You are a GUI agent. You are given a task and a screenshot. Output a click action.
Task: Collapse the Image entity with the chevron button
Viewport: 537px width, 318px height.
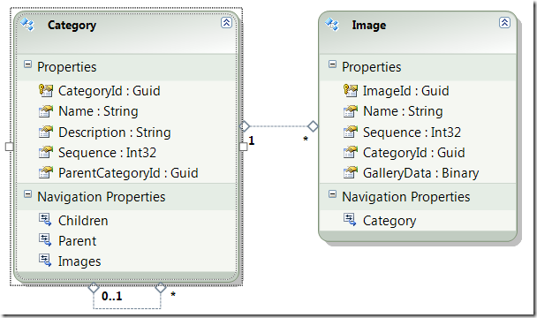[x=504, y=23]
